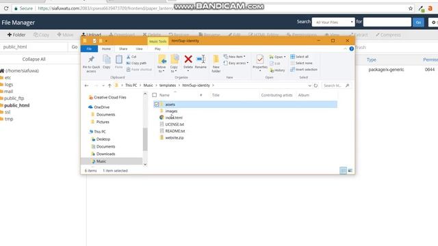Viewport: 438px width, 246px height.
Task: Open the mail folder in cPanel tree
Action: pyautogui.click(x=8, y=92)
